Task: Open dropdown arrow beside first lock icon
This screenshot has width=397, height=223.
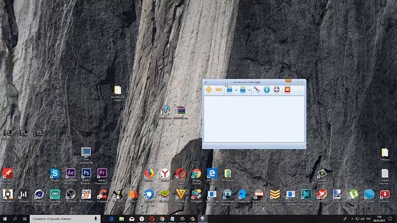Action: click(x=236, y=90)
